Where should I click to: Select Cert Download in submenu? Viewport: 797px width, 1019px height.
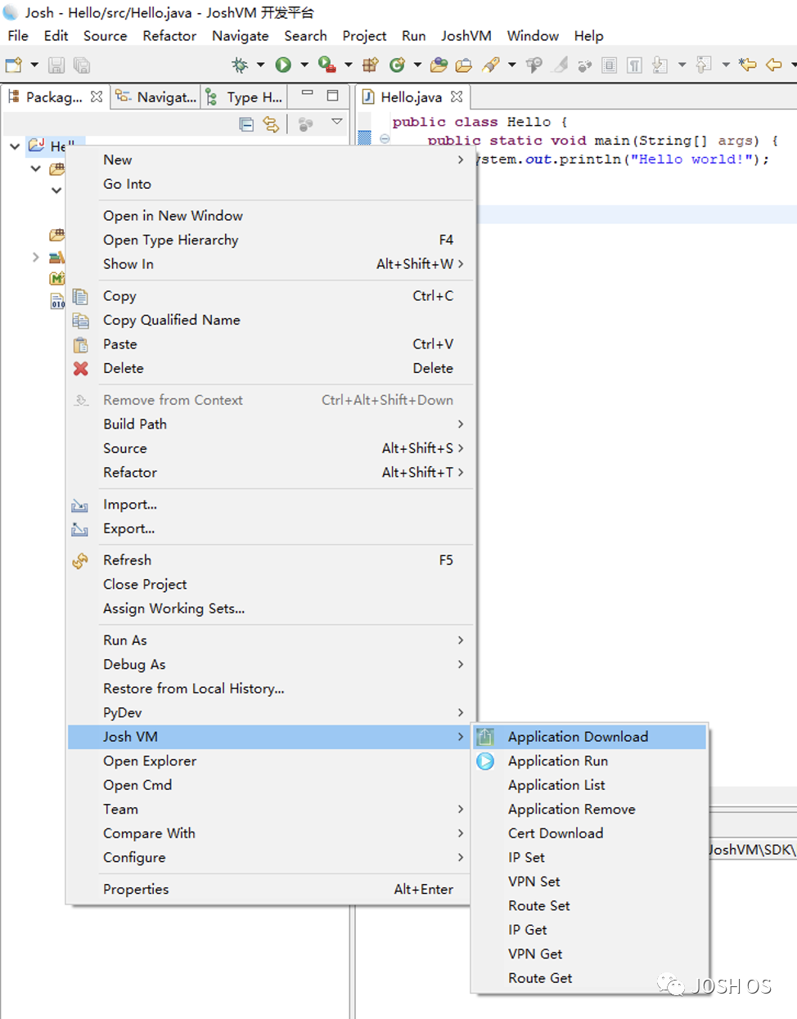[589, 833]
